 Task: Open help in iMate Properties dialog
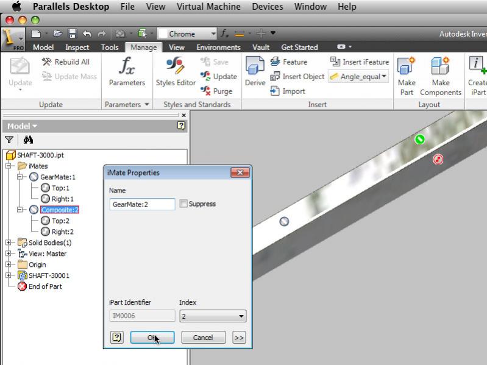117,338
